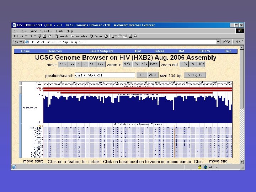Open the Select Subjects link
The height and width of the screenshot is (192, 256).
[101, 51]
